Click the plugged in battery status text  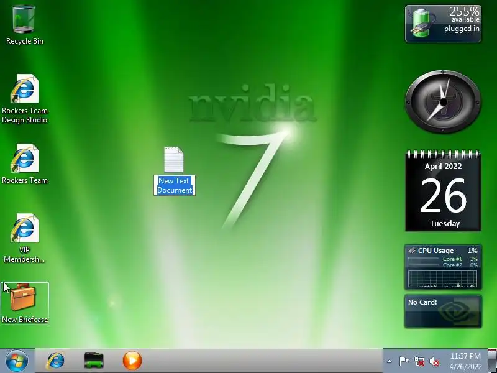coord(462,29)
